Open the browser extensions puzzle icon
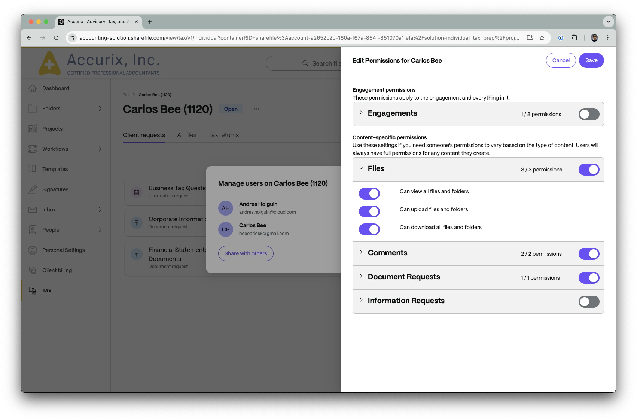The width and height of the screenshot is (637, 420). click(574, 38)
